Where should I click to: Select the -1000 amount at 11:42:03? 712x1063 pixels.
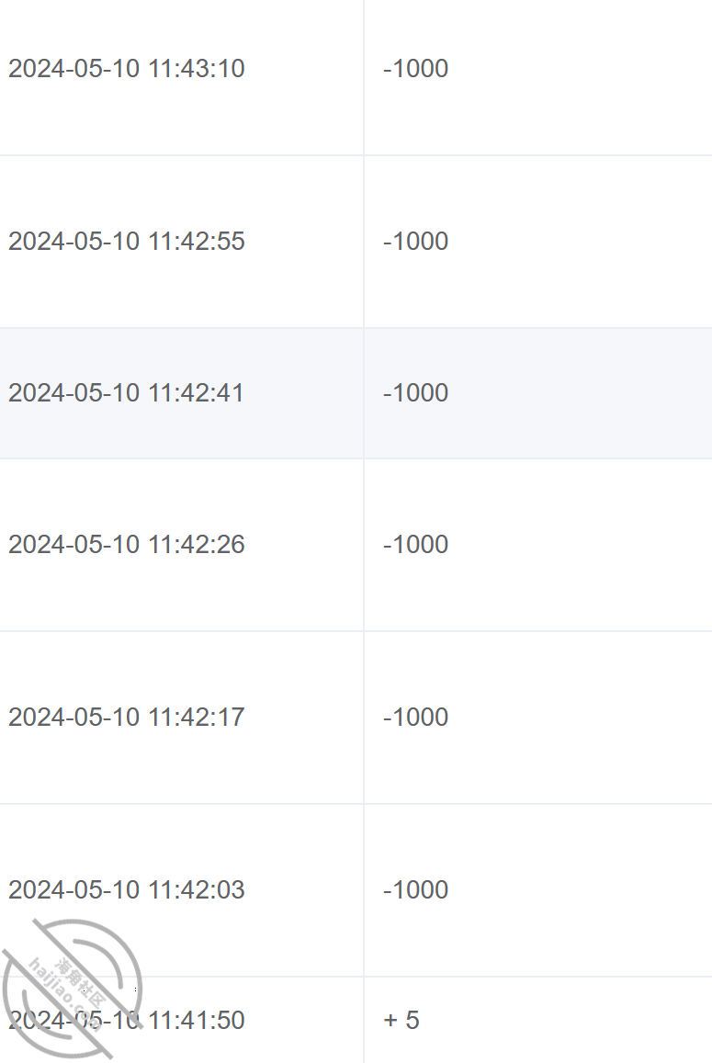tap(415, 890)
